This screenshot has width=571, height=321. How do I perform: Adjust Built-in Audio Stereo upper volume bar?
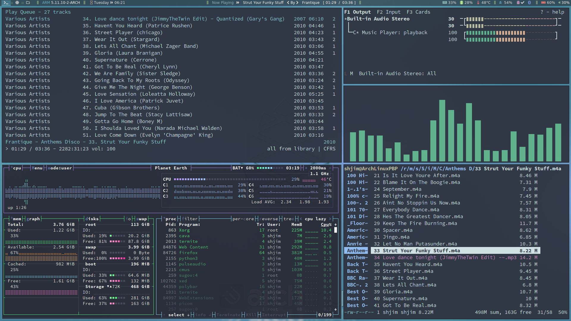point(511,19)
